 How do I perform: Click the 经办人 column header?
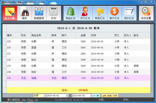click(x=128, y=35)
